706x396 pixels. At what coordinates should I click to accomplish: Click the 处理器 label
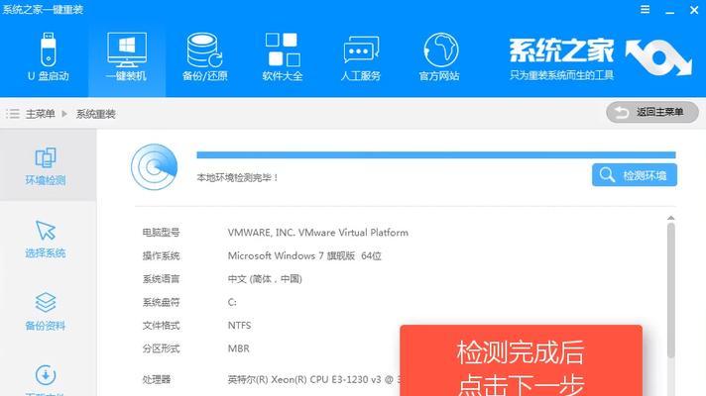157,379
